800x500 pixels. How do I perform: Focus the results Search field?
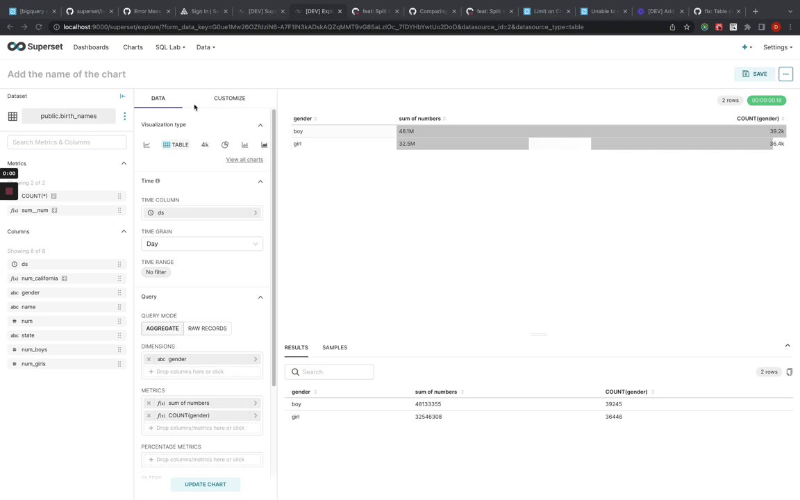pyautogui.click(x=329, y=372)
